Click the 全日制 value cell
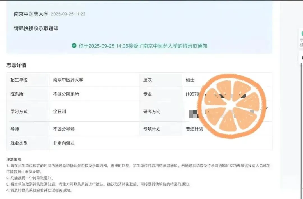303x199 pixels. pos(94,111)
